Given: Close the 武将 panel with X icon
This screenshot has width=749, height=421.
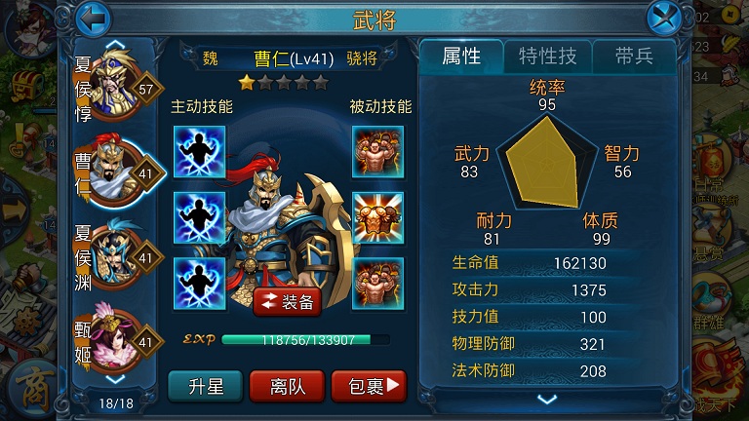Looking at the screenshot, I should 664,19.
